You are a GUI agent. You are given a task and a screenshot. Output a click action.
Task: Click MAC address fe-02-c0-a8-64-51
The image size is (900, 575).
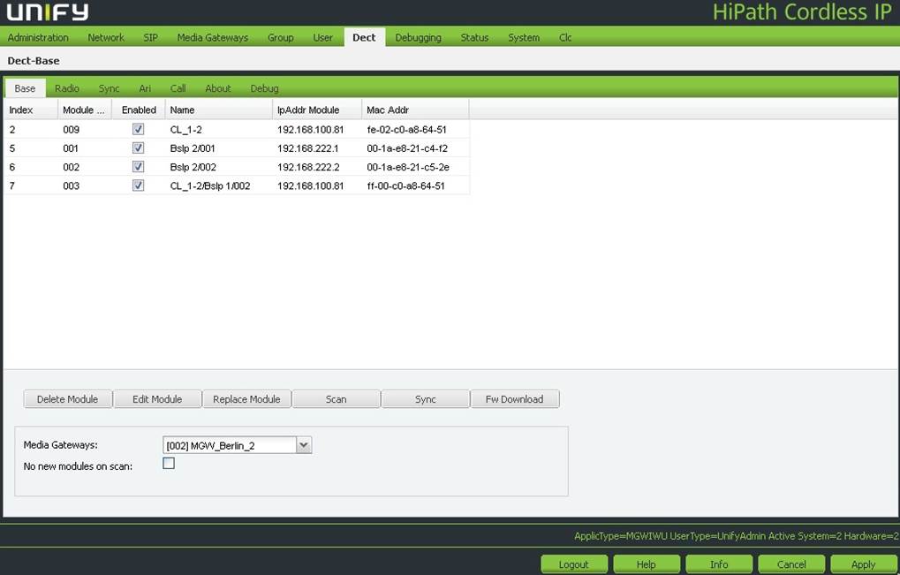tap(406, 130)
